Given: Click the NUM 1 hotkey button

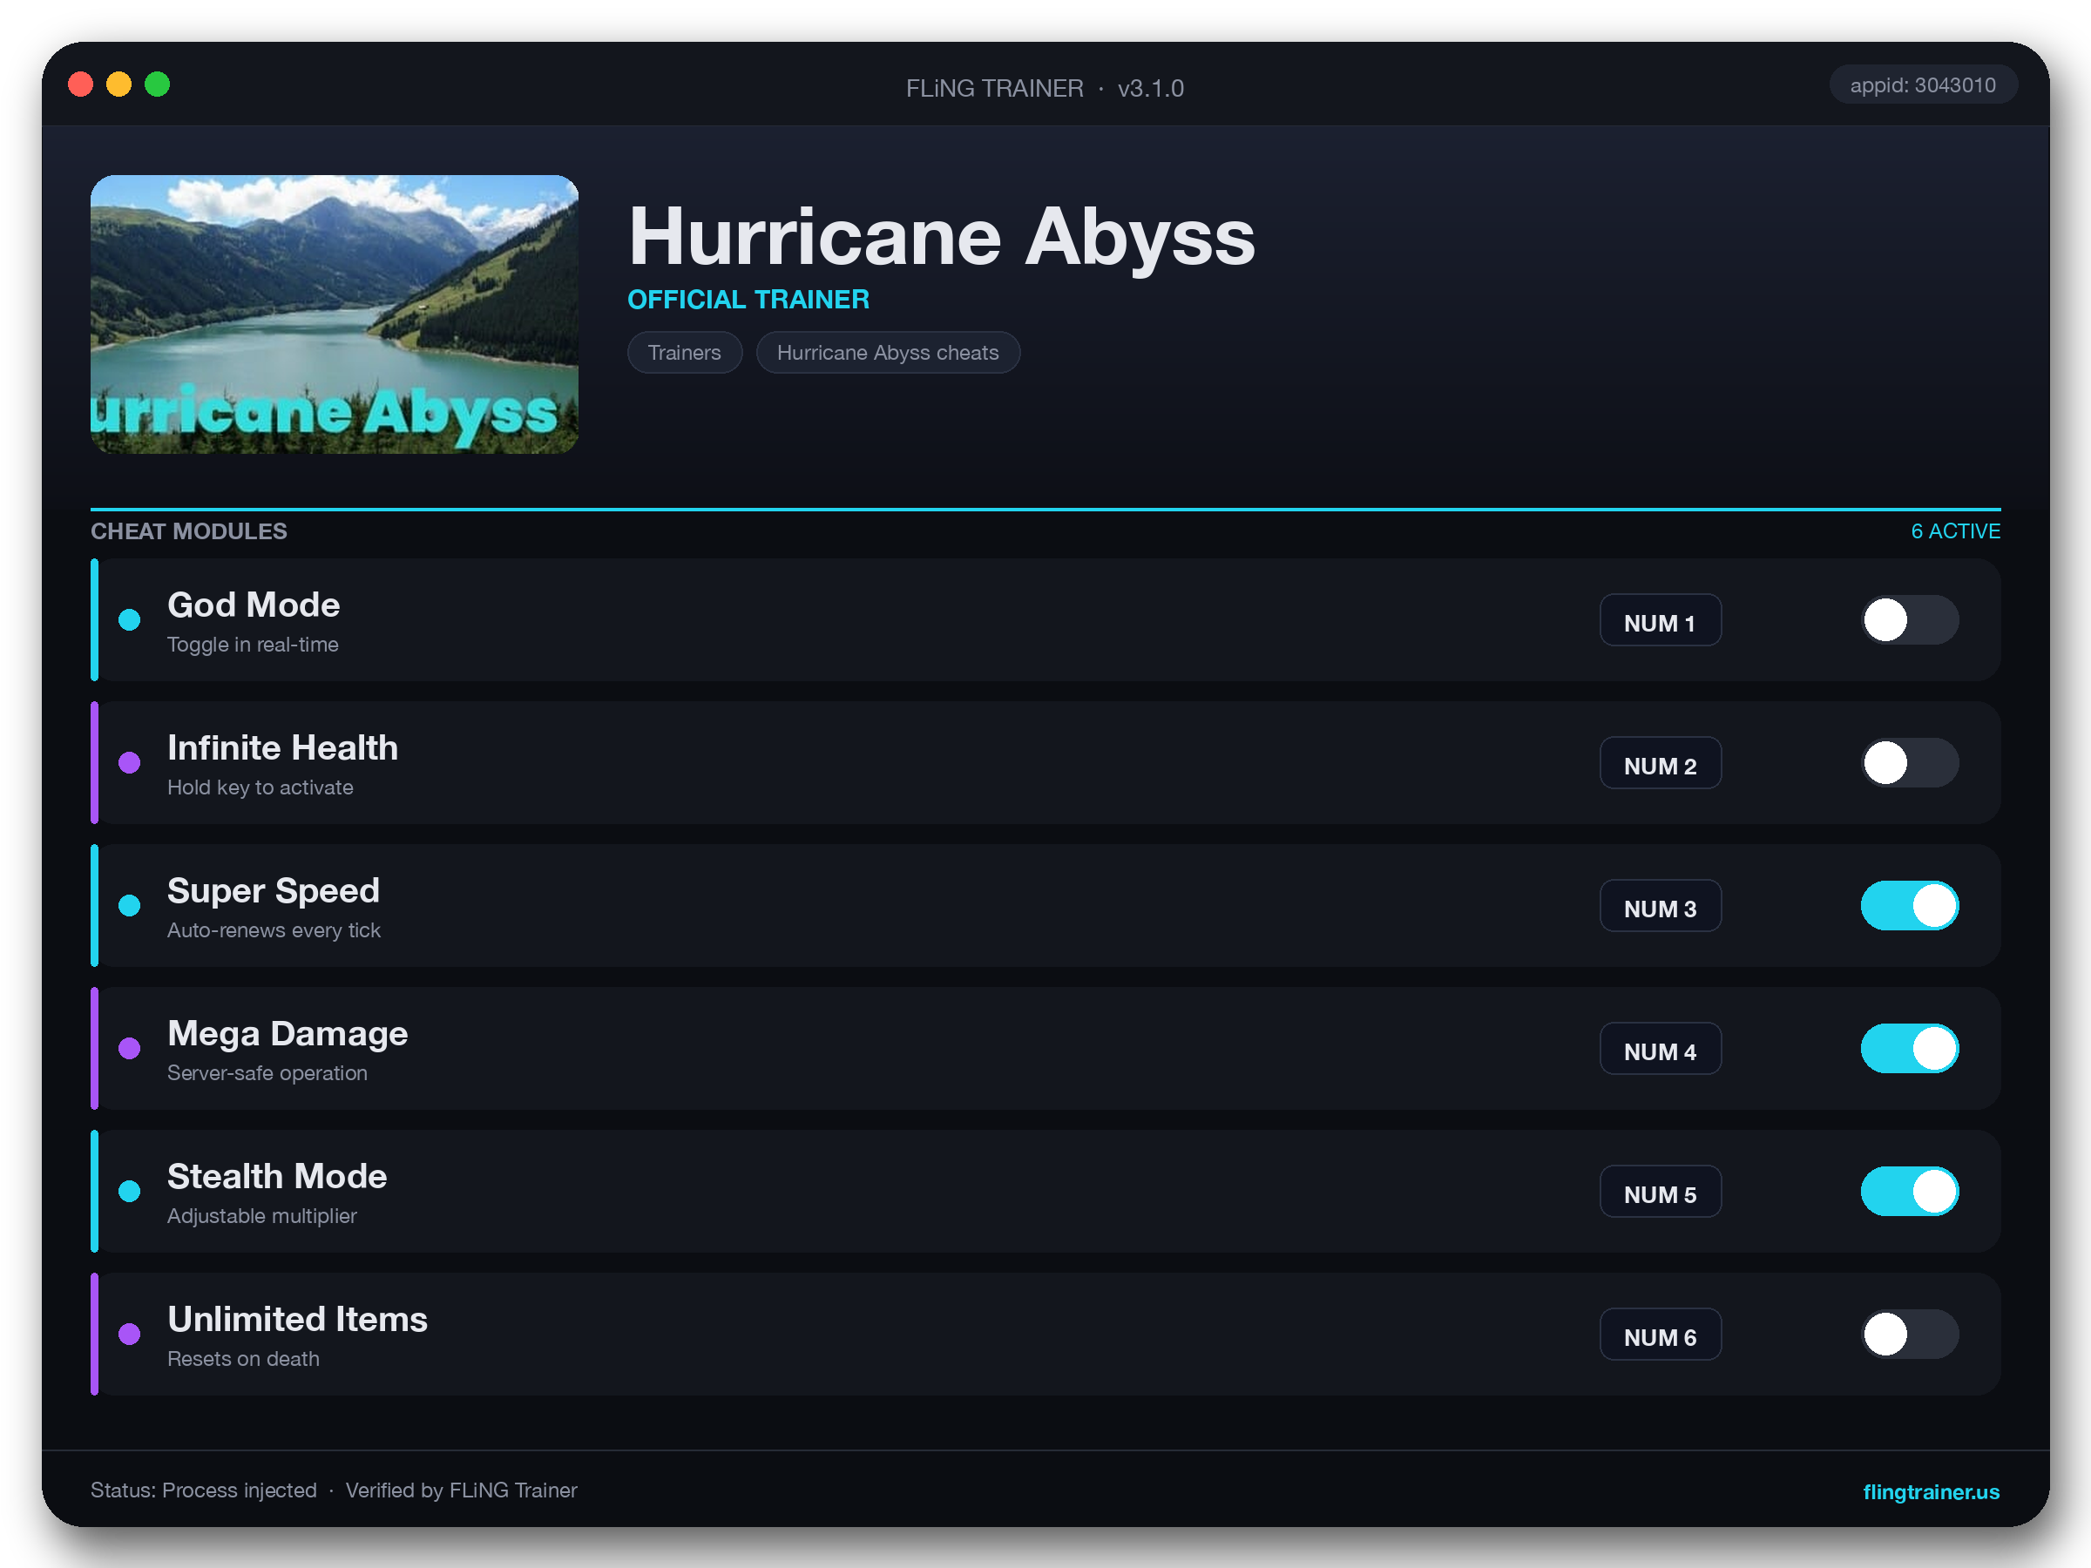Looking at the screenshot, I should 1660,620.
